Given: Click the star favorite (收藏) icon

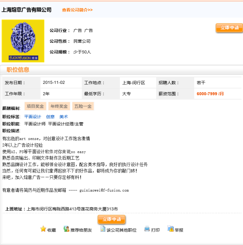Looking at the screenshot, I should (43, 229).
